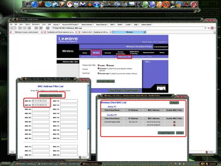Open the Access PCIP Project bookmark dropdown
This screenshot has height=166, width=221.
coord(71,24)
